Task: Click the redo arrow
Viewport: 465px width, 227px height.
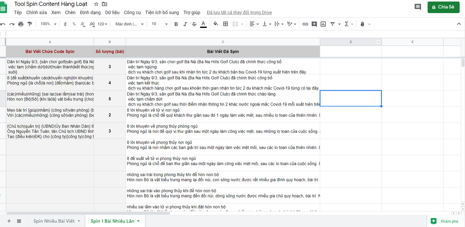Action: click(x=12, y=24)
